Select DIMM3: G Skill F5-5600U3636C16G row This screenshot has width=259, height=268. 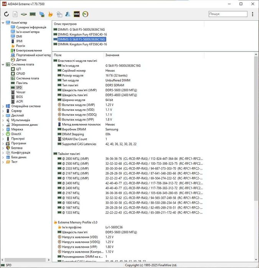click(81, 39)
